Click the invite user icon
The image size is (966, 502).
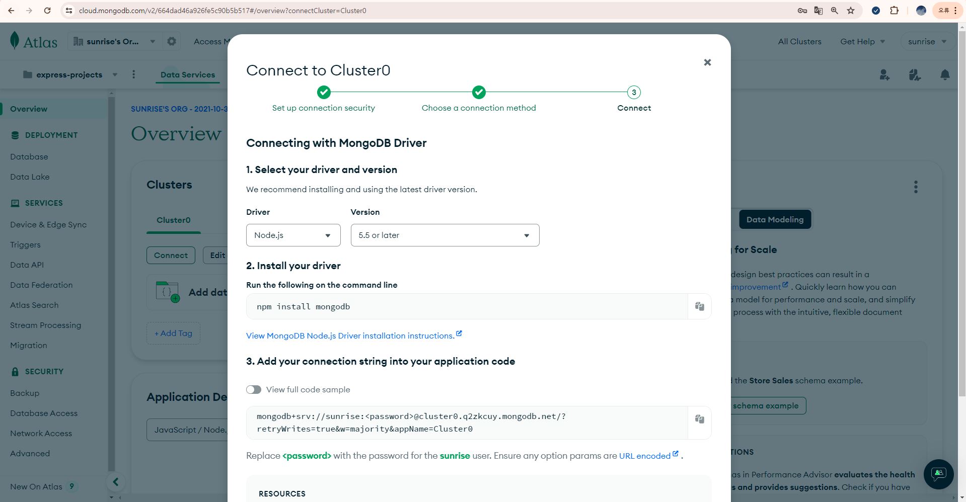(x=884, y=75)
